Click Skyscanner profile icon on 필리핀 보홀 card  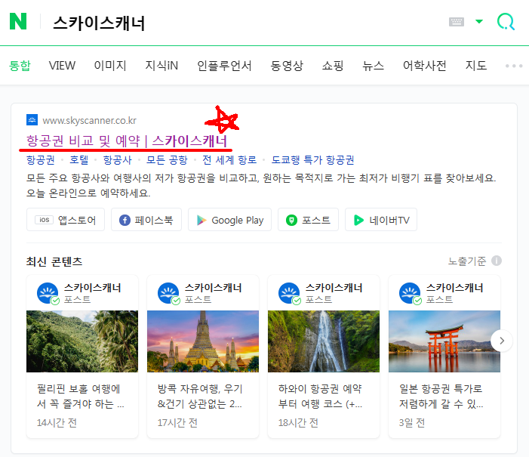48,293
